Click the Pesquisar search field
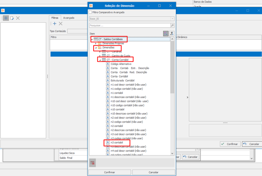 [x=130, y=25]
